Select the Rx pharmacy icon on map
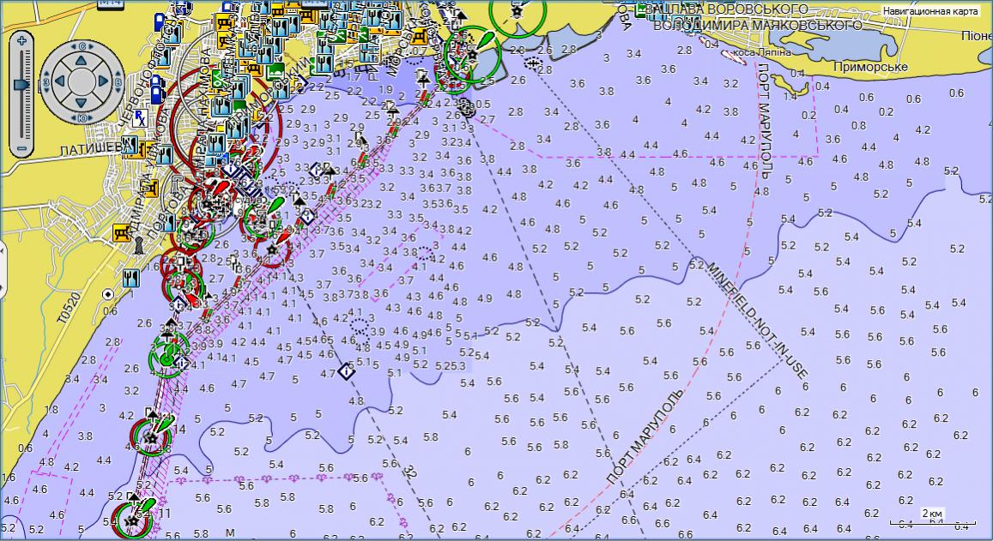Viewport: 993px width, 541px height. (139, 116)
